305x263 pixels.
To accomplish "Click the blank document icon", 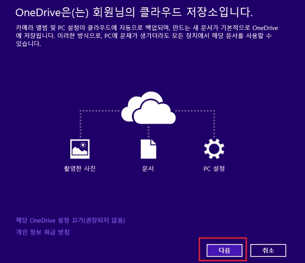I will (148, 149).
